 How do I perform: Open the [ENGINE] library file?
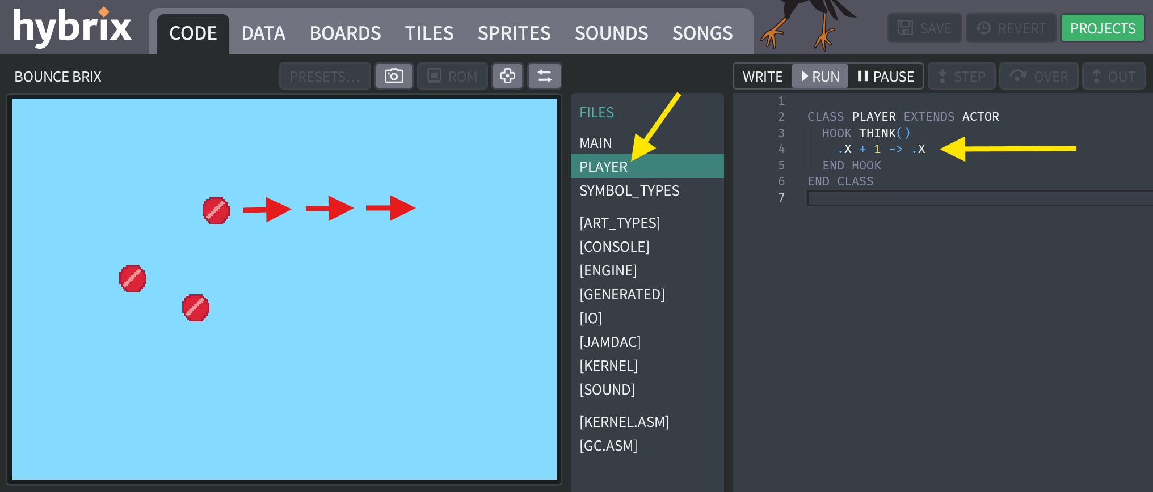pyautogui.click(x=608, y=270)
